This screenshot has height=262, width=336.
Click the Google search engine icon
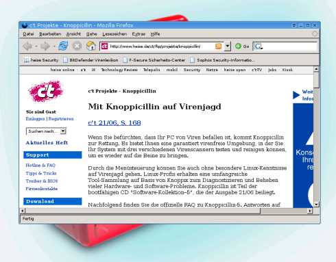pyautogui.click(x=259, y=47)
